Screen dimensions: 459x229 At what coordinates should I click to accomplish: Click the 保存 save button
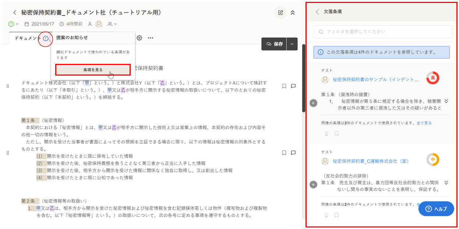tap(274, 44)
